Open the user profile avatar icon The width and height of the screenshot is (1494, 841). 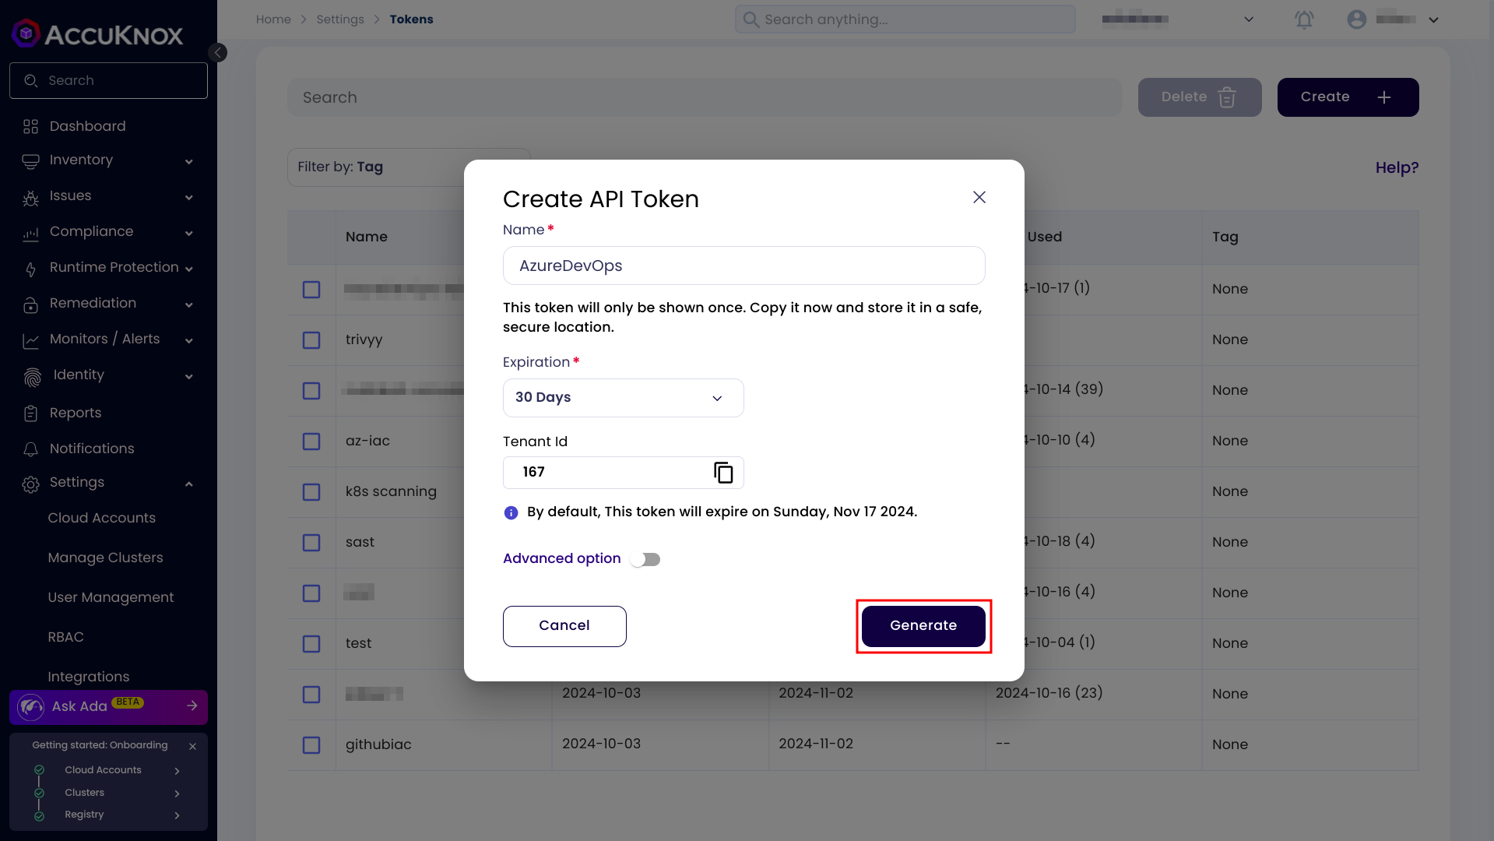coord(1356,19)
